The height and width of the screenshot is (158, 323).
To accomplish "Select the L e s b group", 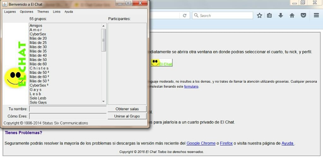I will (x=65, y=94).
